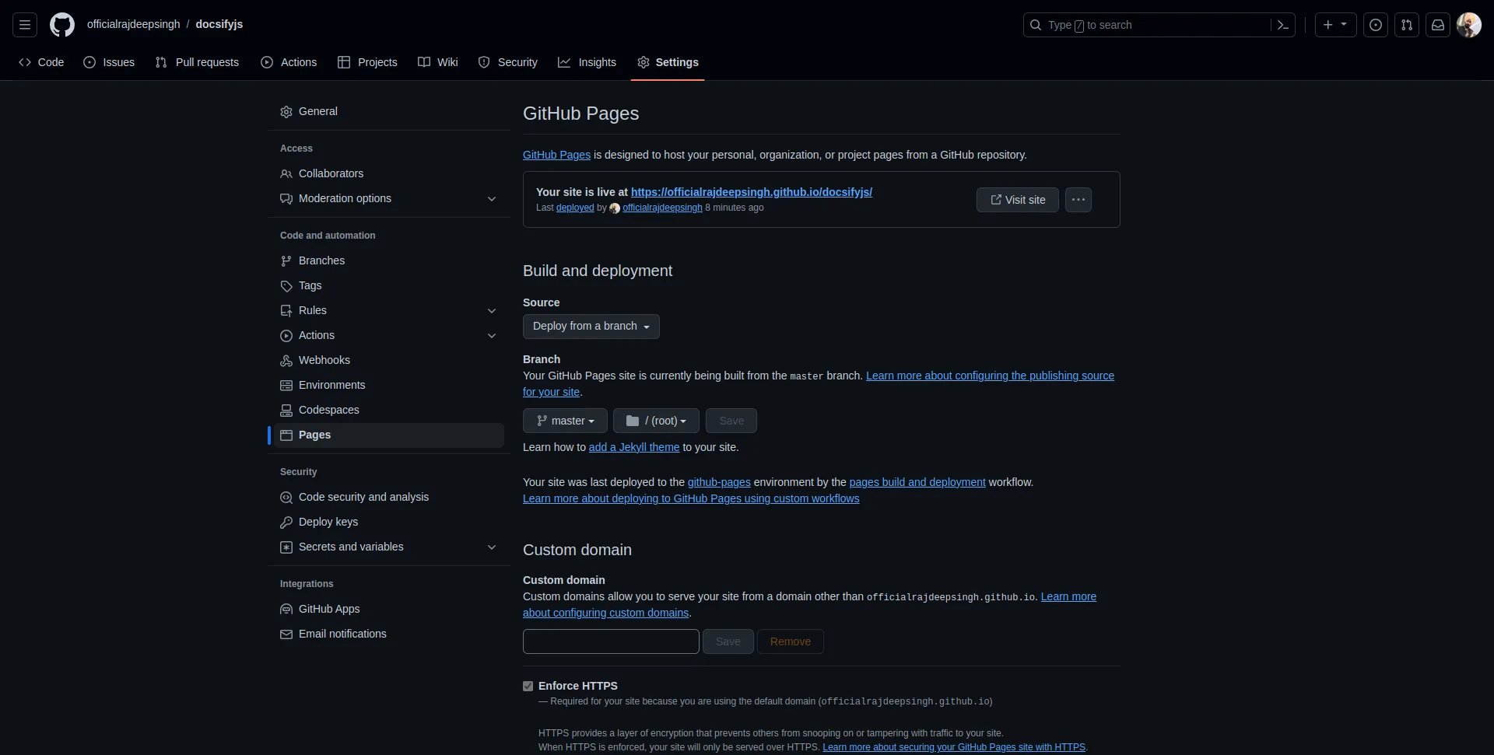This screenshot has height=755, width=1494.
Task: Go to the Actions repository tab
Action: [289, 62]
